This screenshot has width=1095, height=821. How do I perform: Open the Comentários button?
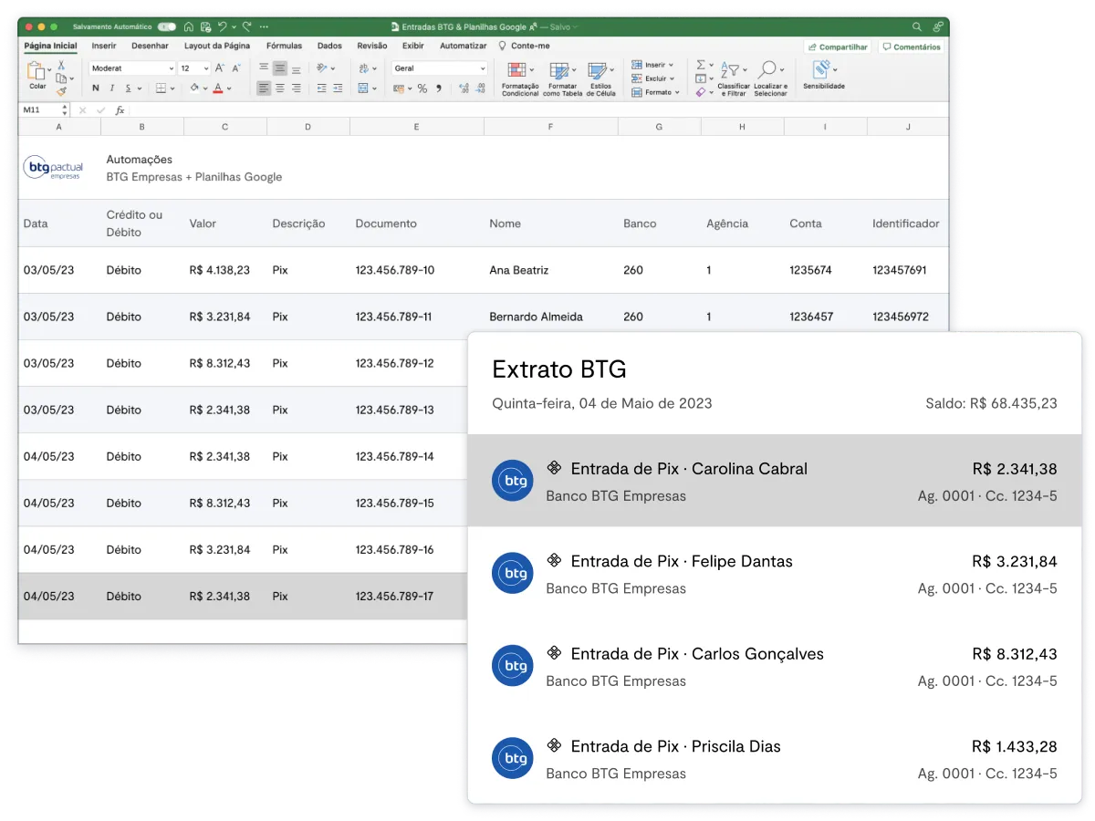point(911,47)
